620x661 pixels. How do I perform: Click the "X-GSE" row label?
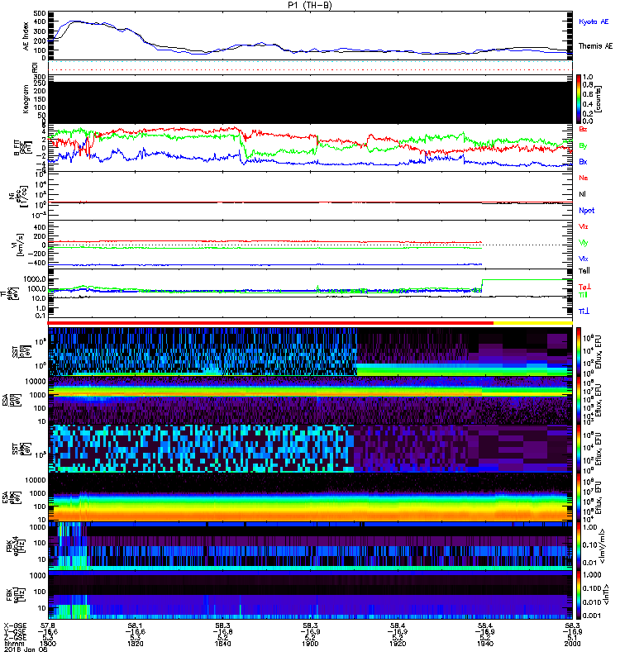tap(14, 625)
